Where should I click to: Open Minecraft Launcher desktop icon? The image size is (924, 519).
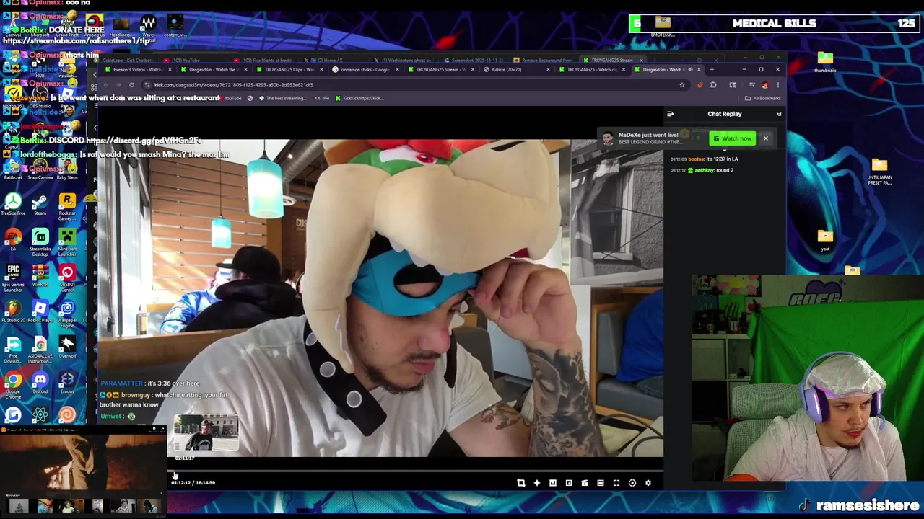pos(67,242)
